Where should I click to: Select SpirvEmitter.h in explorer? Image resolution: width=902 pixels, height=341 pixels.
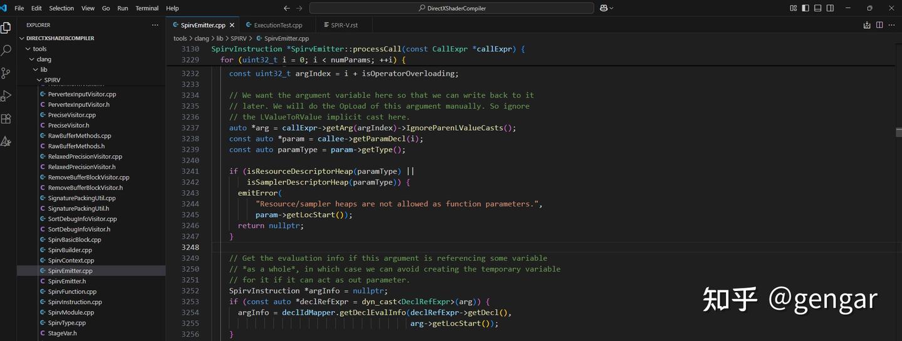[x=67, y=282]
